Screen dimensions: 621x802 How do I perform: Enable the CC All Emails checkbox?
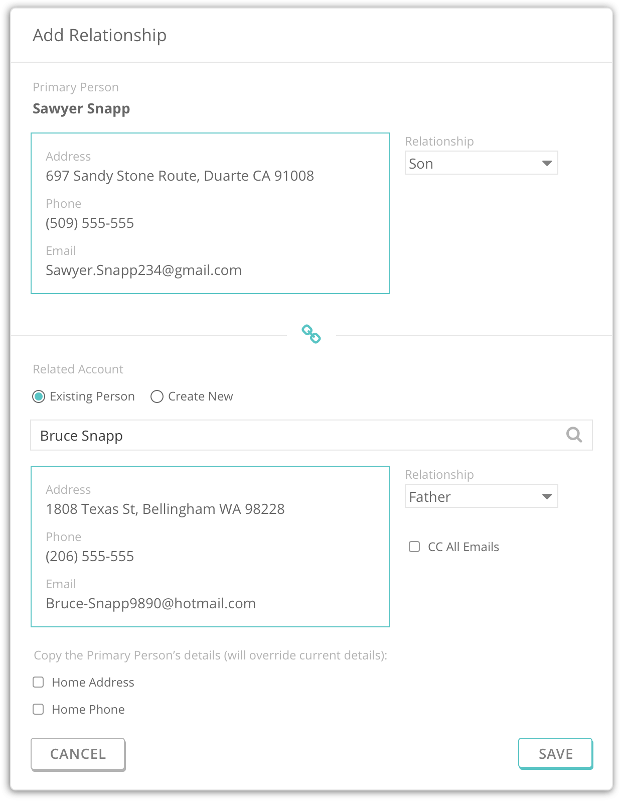(x=414, y=547)
